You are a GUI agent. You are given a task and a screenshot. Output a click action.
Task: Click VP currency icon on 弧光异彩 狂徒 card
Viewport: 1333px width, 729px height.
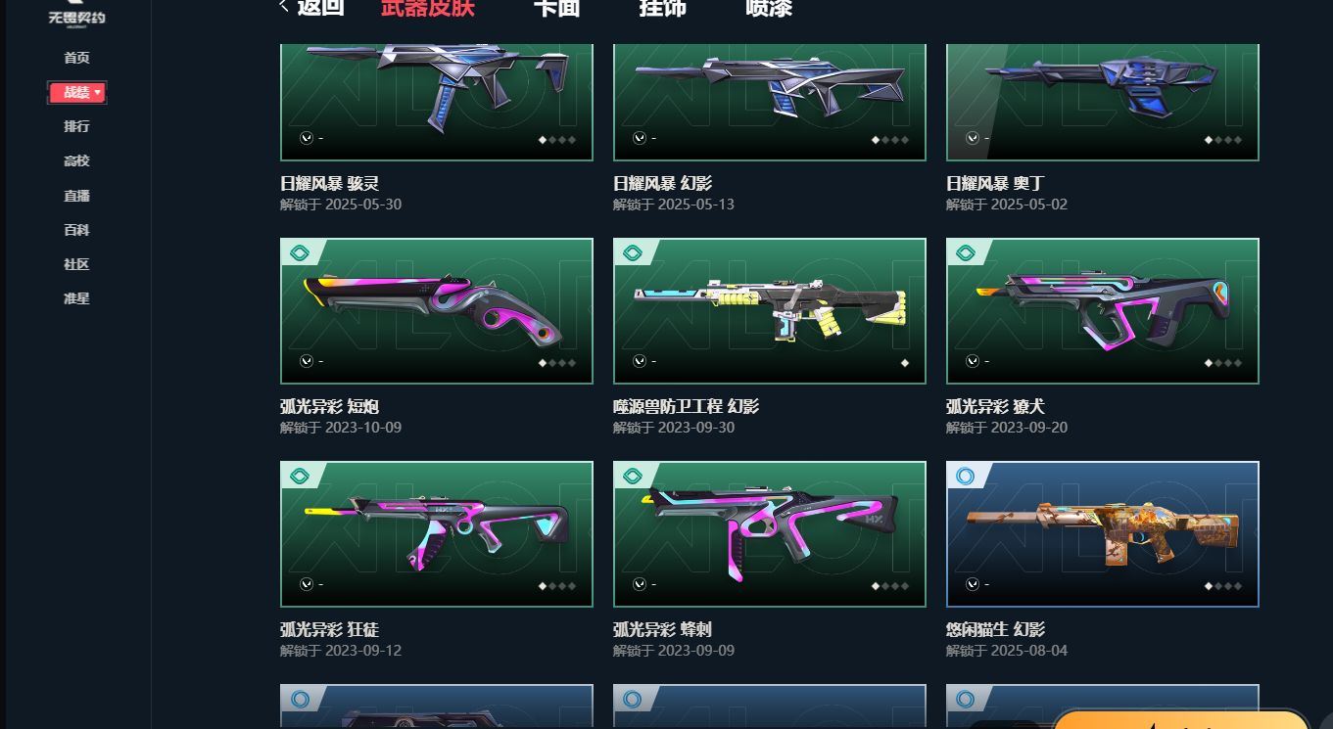click(307, 584)
